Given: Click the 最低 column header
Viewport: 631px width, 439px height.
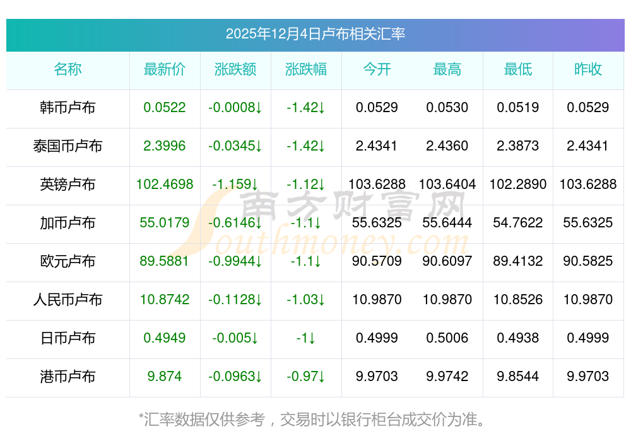Looking at the screenshot, I should click(x=518, y=69).
